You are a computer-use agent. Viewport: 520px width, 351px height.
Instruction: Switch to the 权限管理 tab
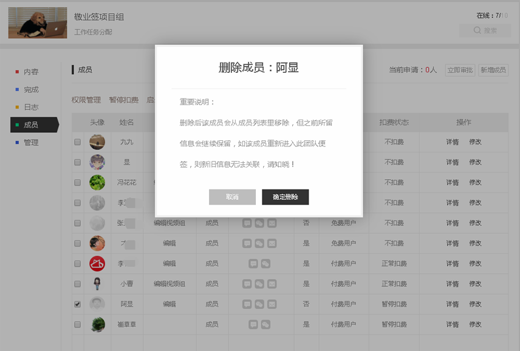point(86,100)
